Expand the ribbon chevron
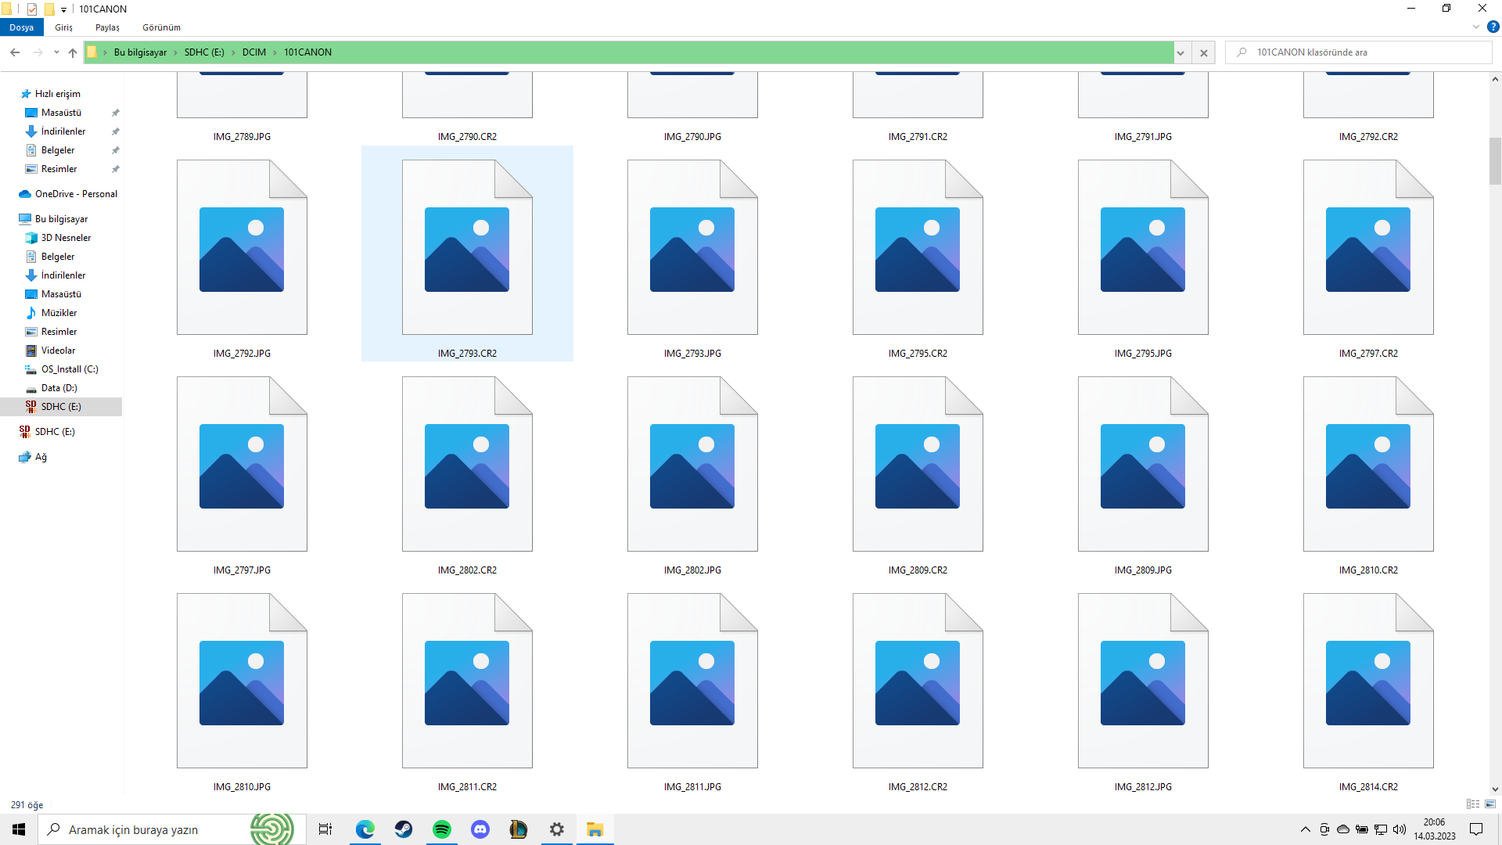Viewport: 1502px width, 845px height. [1476, 27]
